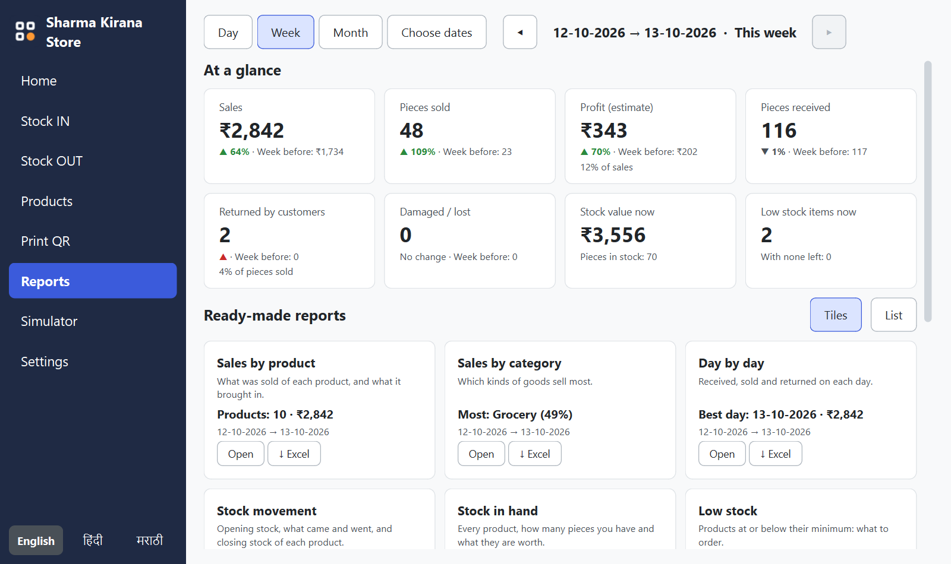The image size is (951, 564).
Task: Select Reports in sidebar
Action: click(x=93, y=281)
